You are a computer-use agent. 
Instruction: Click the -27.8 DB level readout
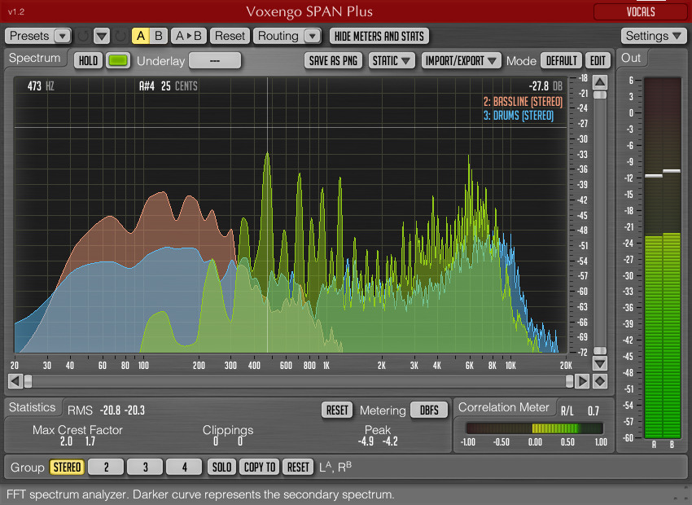[545, 86]
